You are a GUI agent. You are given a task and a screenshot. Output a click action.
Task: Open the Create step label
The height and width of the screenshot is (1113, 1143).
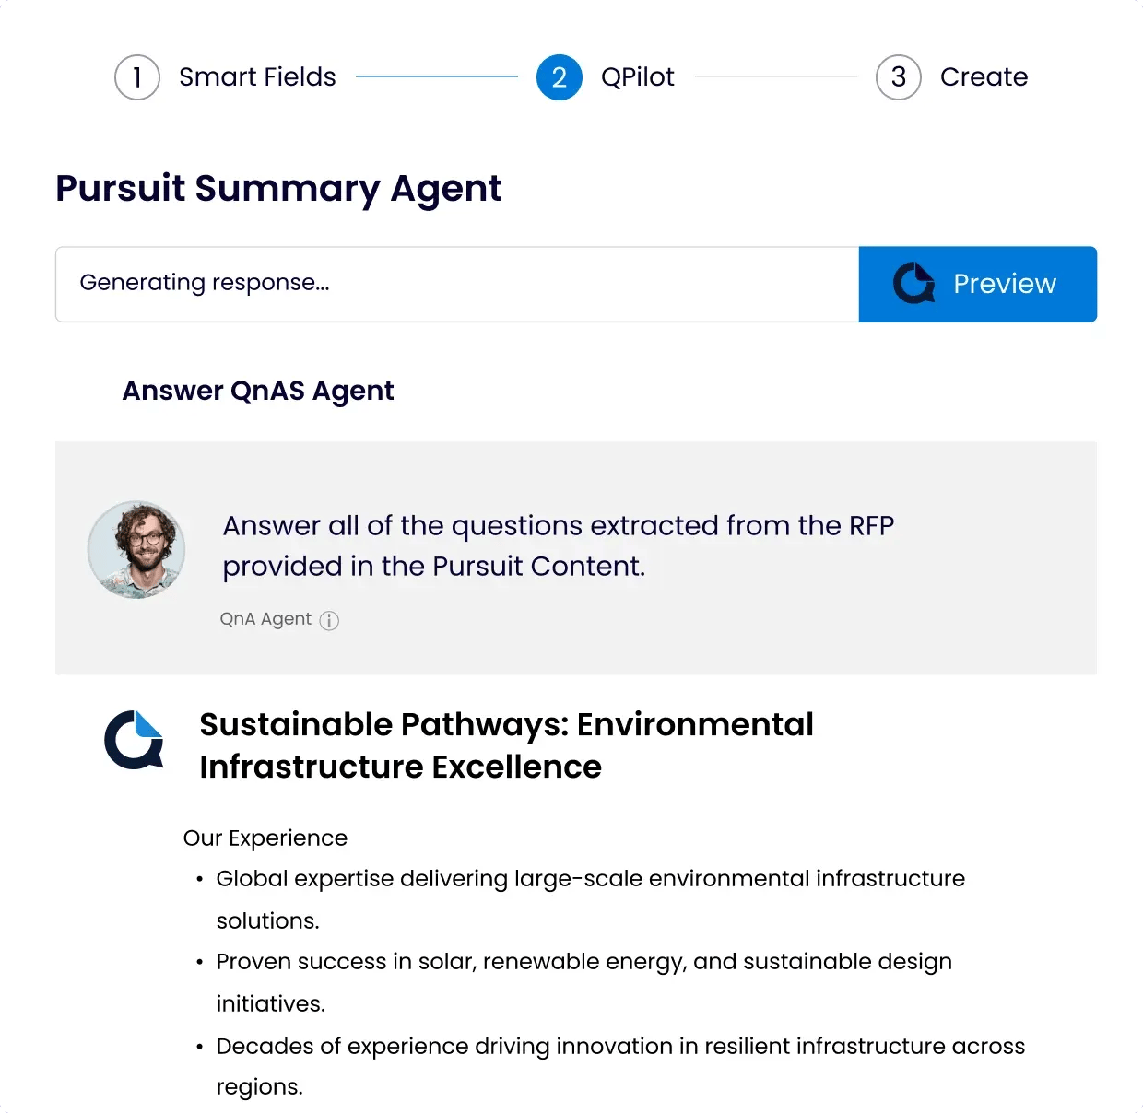tap(984, 77)
